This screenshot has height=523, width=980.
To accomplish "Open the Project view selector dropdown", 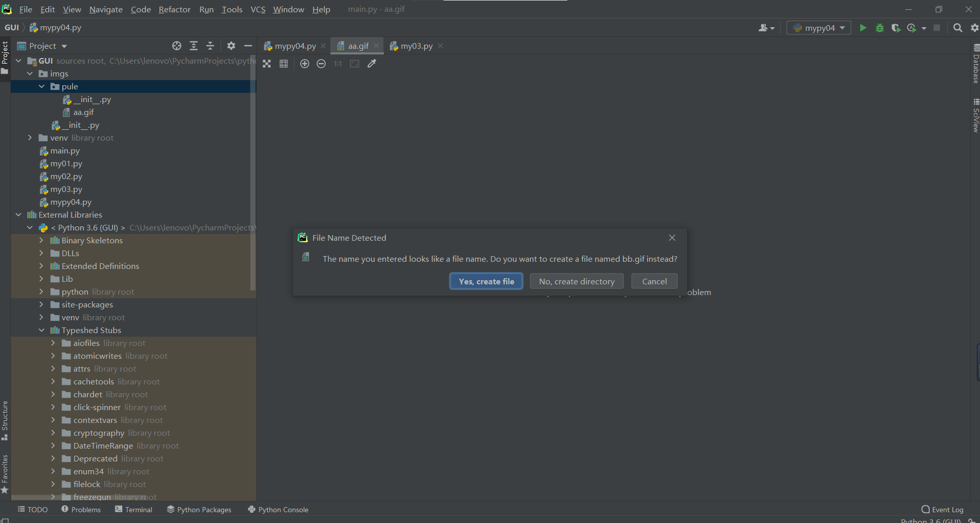I will (42, 46).
